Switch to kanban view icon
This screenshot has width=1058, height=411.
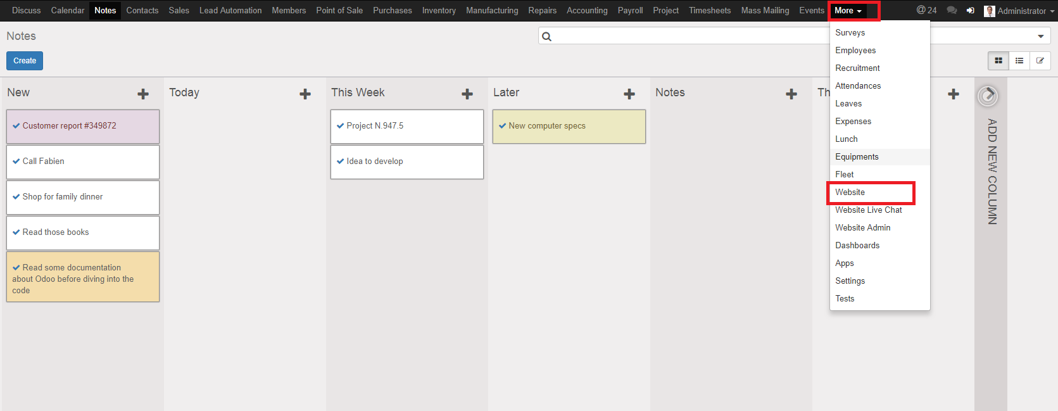tap(998, 61)
